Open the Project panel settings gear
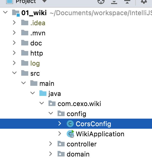Screen dimensions: 152x158 [x=144, y=2]
